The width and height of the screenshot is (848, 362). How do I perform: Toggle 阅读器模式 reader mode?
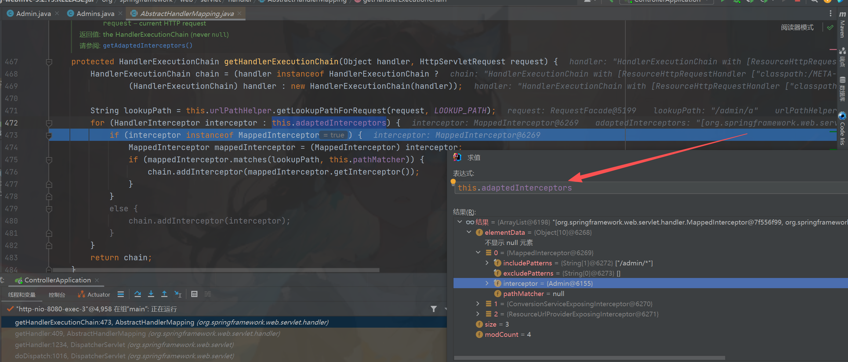(797, 28)
